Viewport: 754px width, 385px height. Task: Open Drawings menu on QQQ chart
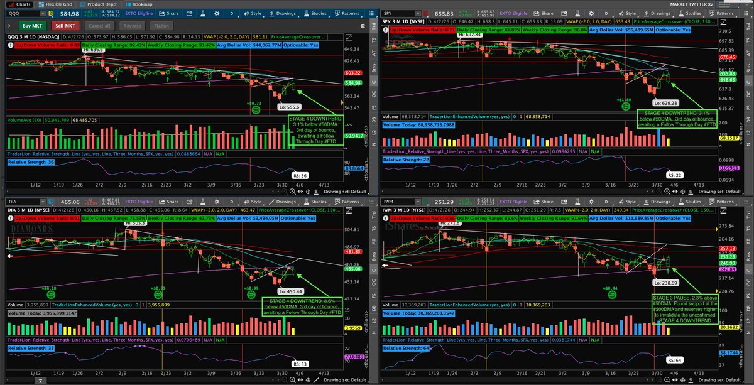pyautogui.click(x=283, y=13)
